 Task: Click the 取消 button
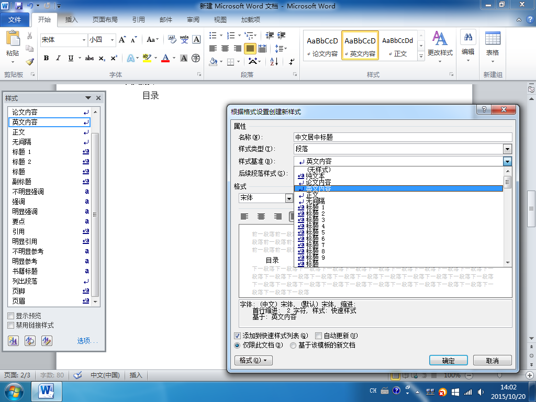(x=492, y=360)
